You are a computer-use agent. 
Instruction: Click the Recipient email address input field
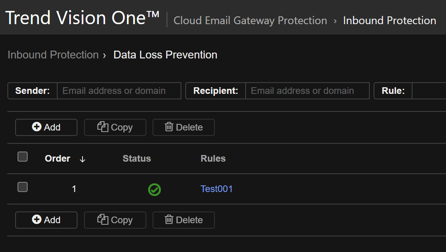307,91
